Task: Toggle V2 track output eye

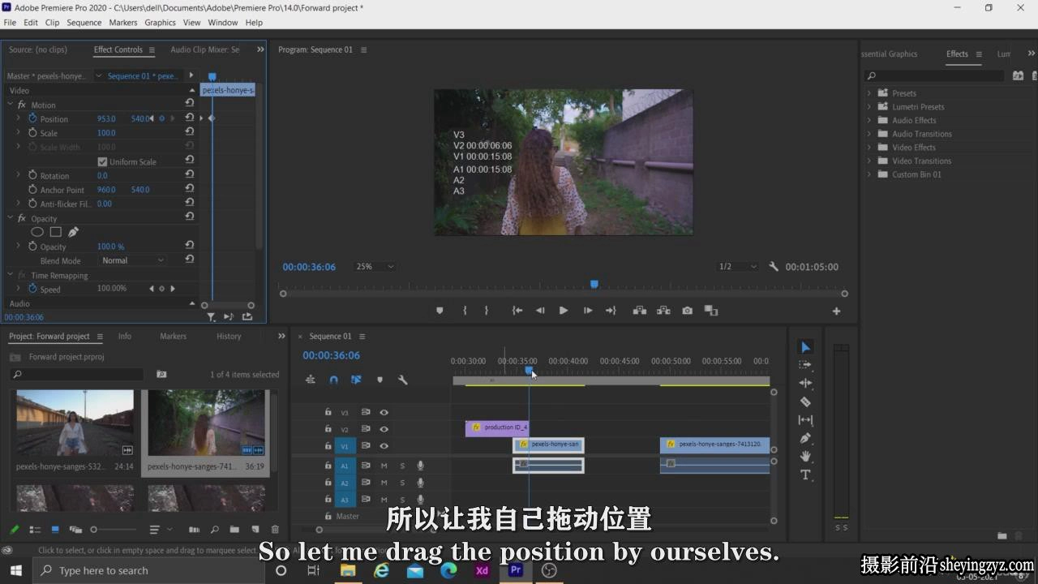Action: pos(384,429)
